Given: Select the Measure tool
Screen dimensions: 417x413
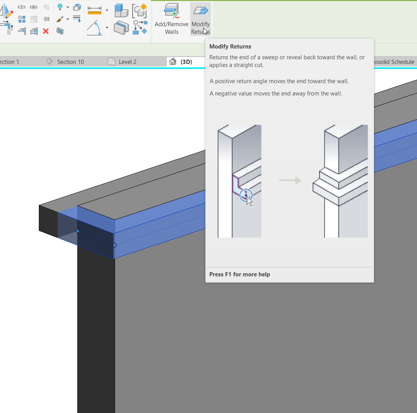Looking at the screenshot, I should 95,10.
